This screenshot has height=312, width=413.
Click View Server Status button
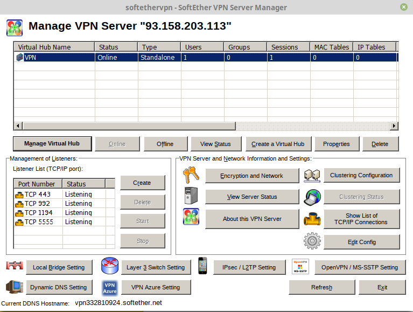(x=252, y=197)
